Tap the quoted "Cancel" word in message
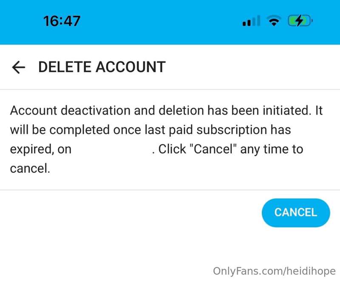 pyautogui.click(x=213, y=149)
